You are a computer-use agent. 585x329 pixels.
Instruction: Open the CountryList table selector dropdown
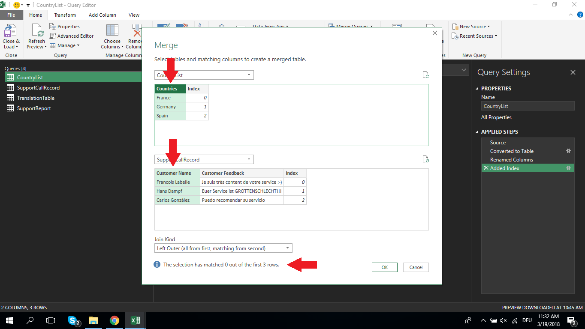(249, 74)
